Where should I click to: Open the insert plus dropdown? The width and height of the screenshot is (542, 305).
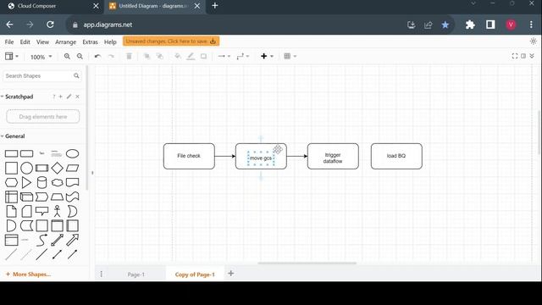267,56
